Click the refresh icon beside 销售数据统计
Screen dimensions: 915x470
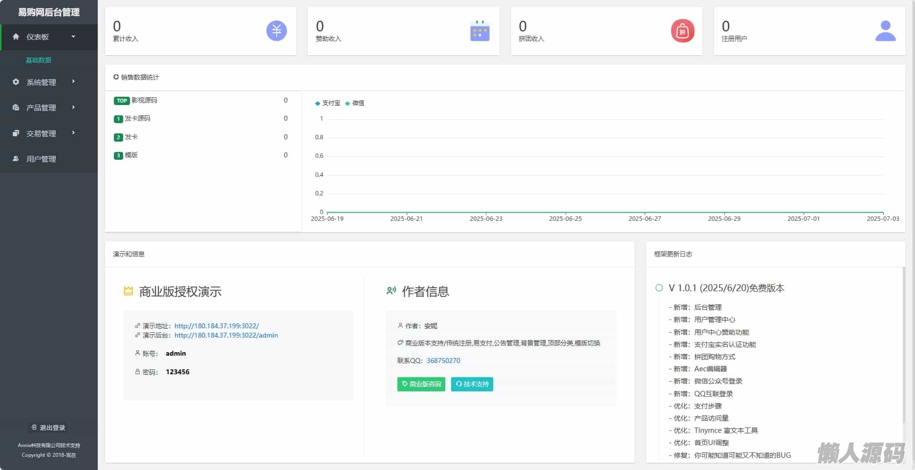[x=116, y=77]
